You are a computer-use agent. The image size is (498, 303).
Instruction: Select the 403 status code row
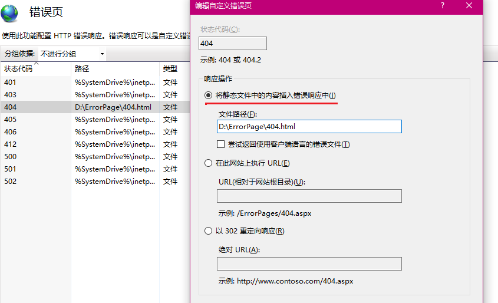(95, 95)
